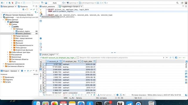Open Telegram from the Dock
Viewport: 188px width, 105px height.
pyautogui.click(x=129, y=103)
